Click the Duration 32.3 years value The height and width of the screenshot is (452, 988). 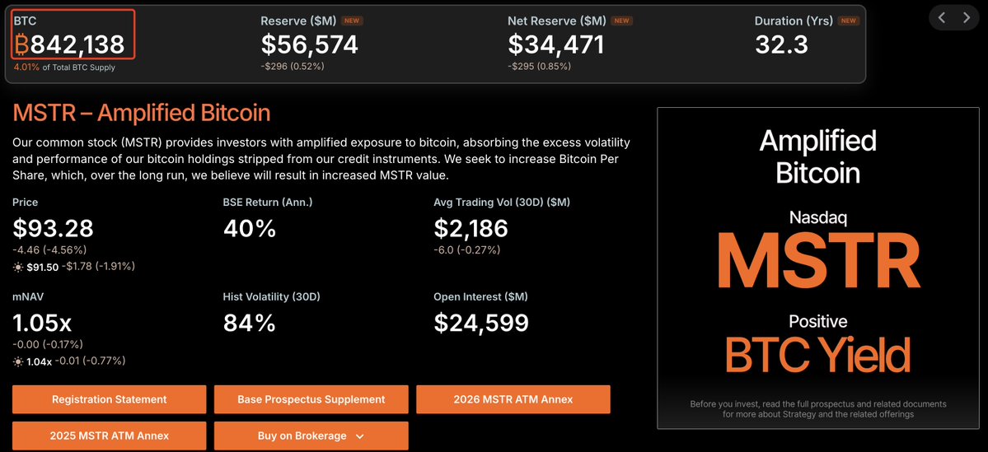[781, 44]
